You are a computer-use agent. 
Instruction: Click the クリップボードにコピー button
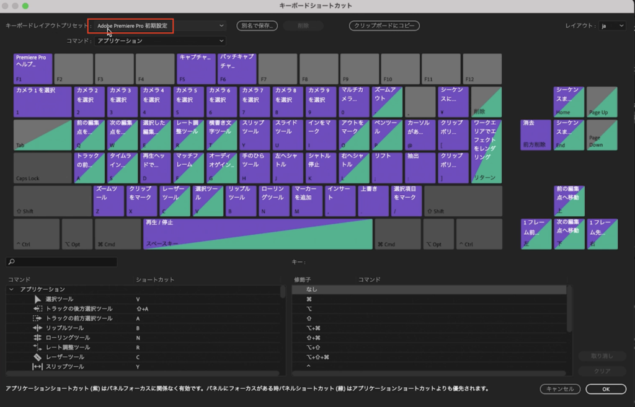point(384,25)
